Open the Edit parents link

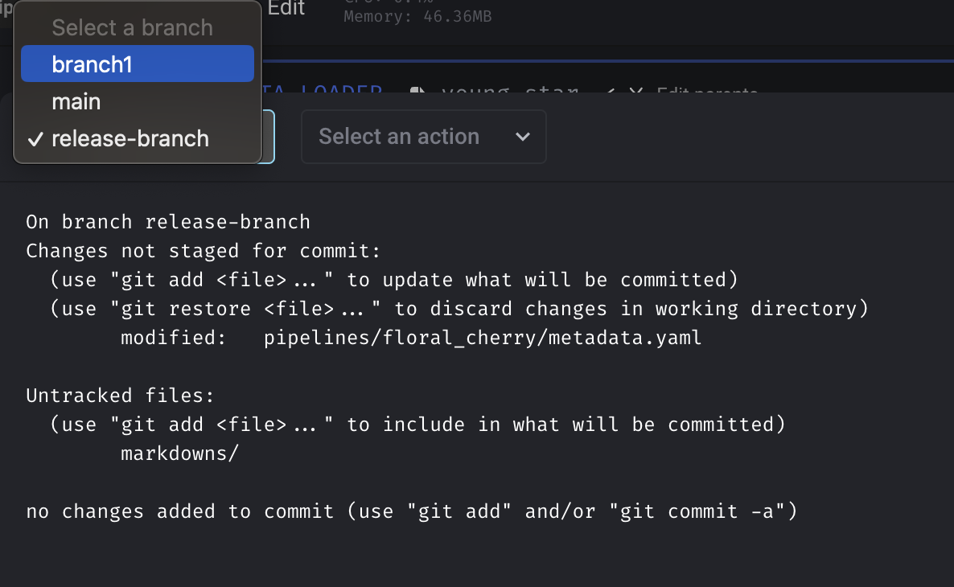pos(707,91)
